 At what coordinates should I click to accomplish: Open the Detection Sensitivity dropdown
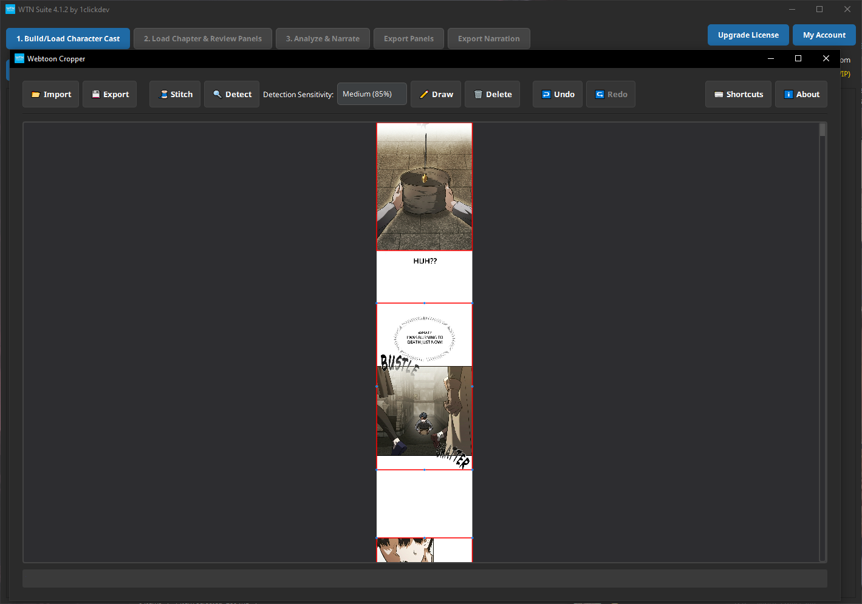[372, 93]
